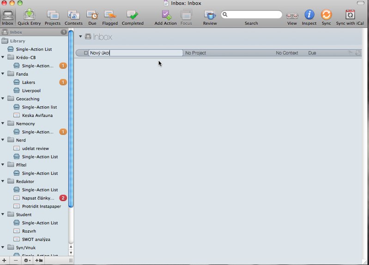Viewport: 369px width, 265px height.
Task: Click the sidebar scroll up arrow
Action: [x=71, y=247]
